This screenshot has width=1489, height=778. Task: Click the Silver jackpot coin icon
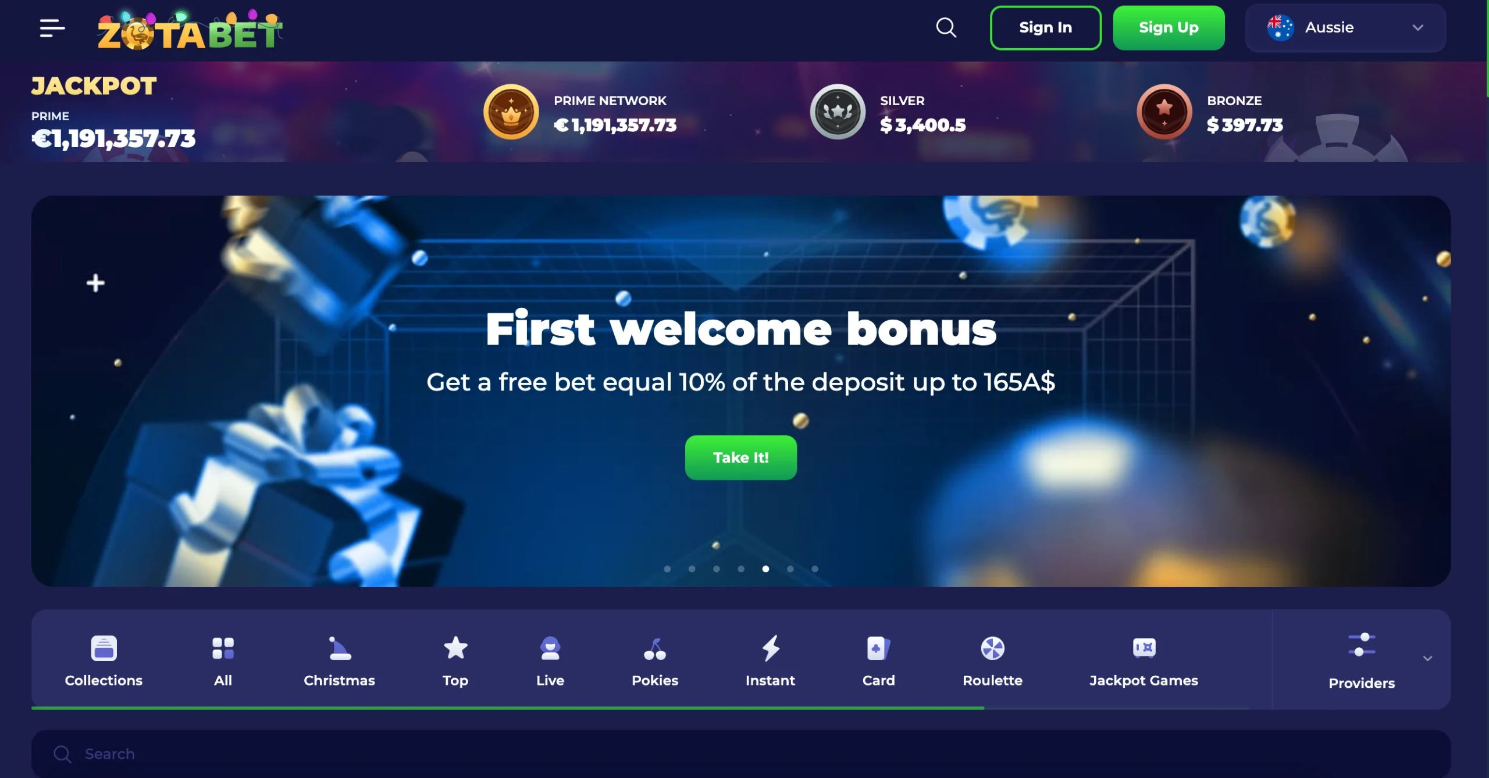838,112
